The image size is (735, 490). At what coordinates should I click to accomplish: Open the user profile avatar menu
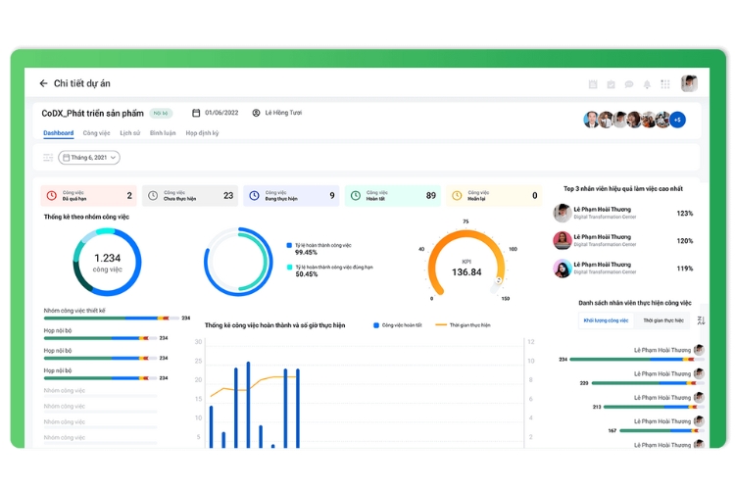click(690, 84)
